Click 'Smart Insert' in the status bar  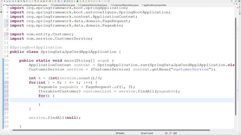[x=147, y=133]
